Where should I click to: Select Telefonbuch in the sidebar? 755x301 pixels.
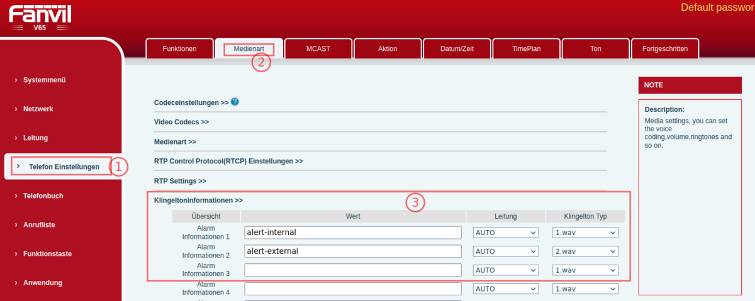pos(43,195)
